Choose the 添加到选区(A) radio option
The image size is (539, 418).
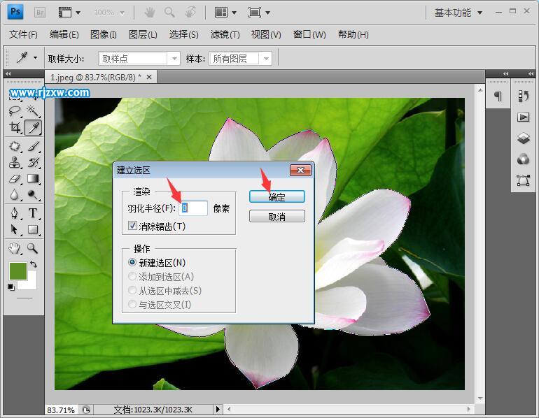pos(132,276)
